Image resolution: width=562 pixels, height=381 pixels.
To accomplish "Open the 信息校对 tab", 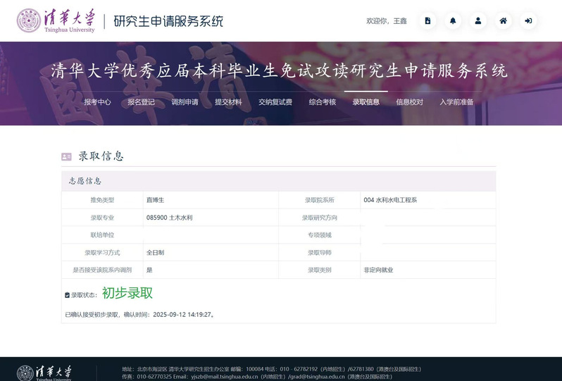I will [x=409, y=102].
